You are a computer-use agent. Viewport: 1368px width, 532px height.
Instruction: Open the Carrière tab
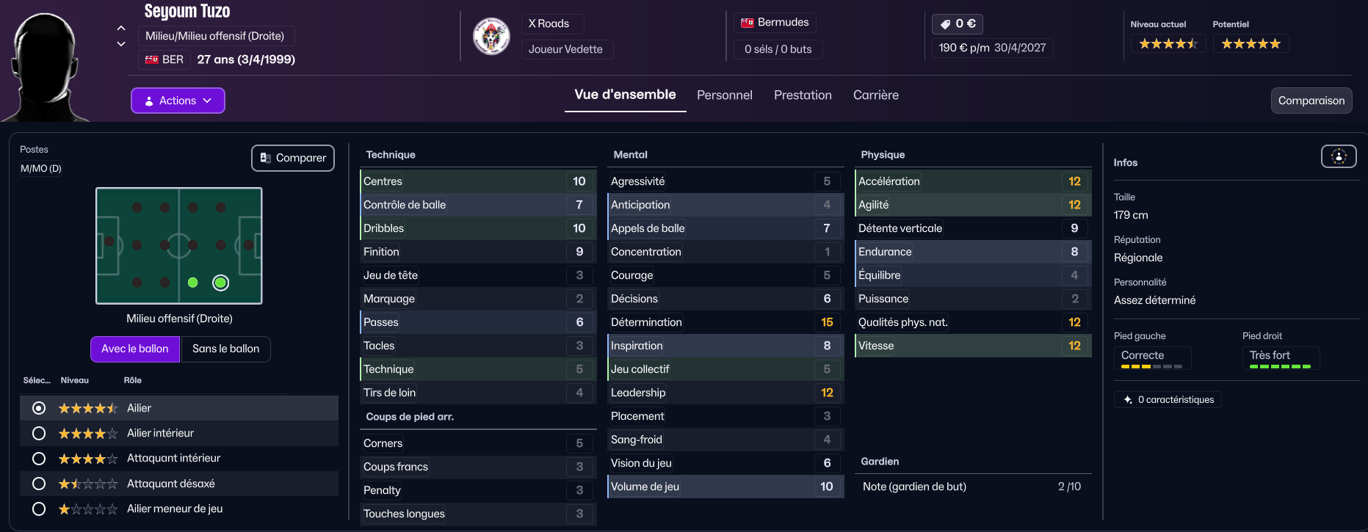875,95
